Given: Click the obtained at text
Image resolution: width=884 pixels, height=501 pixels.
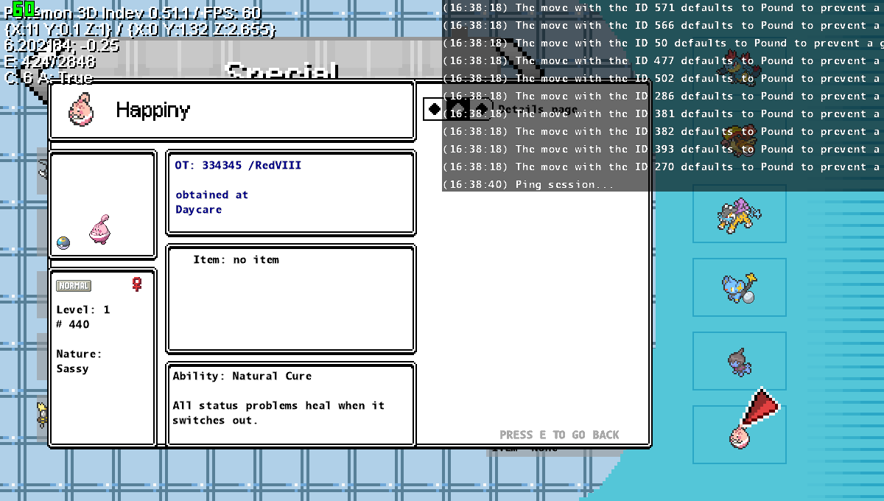Looking at the screenshot, I should click(211, 195).
